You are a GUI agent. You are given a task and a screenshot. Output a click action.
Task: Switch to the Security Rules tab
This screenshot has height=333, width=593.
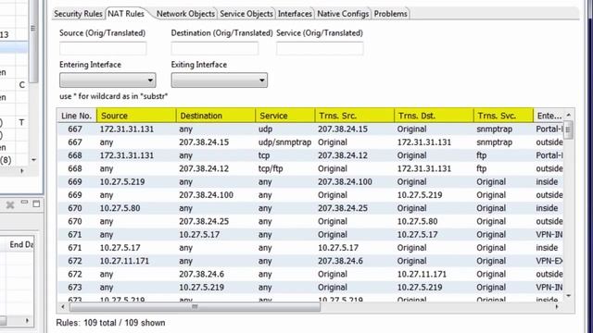pyautogui.click(x=78, y=14)
